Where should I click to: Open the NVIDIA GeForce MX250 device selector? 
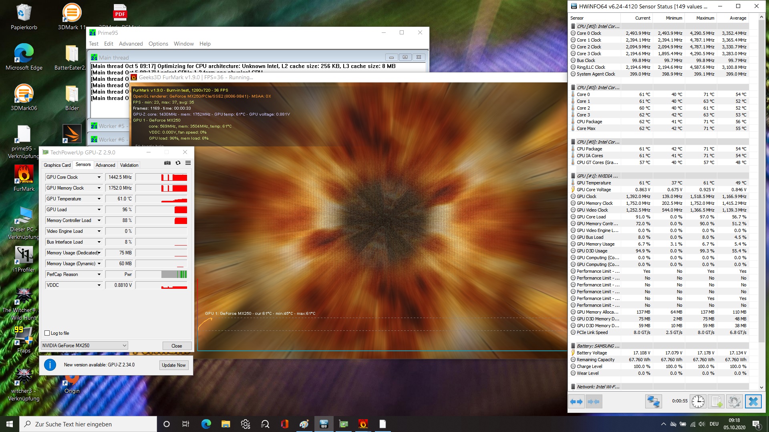click(x=84, y=346)
